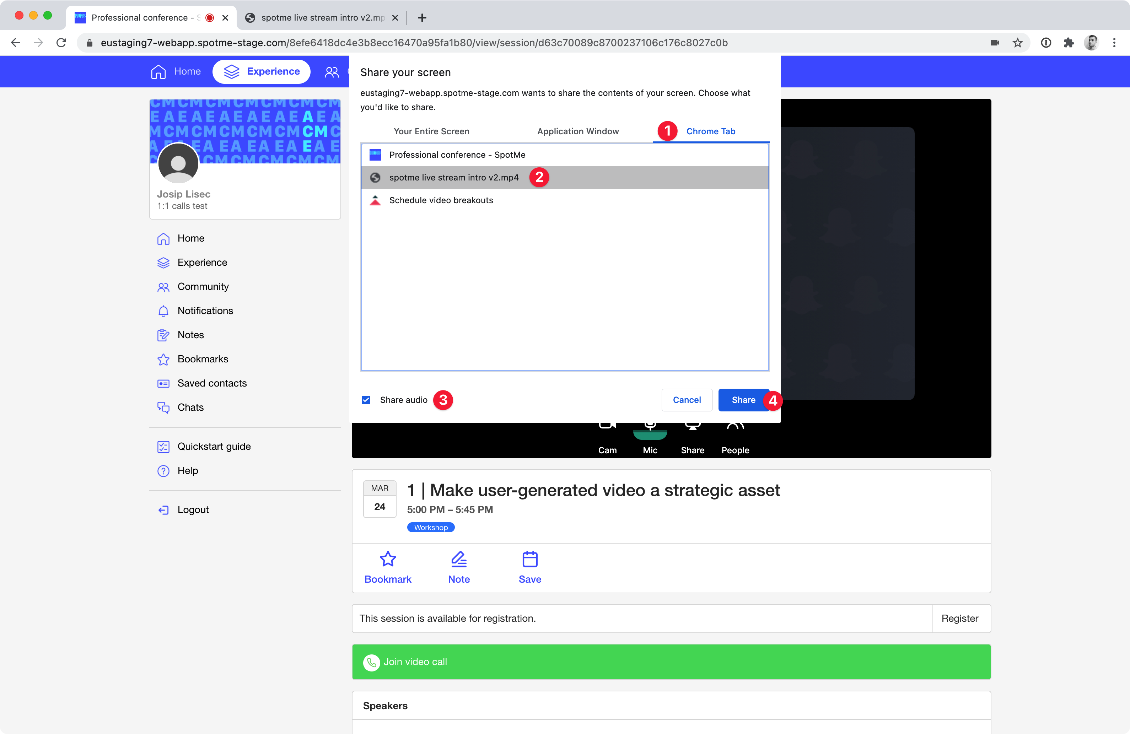Click Join video call green button
This screenshot has width=1130, height=734.
point(671,662)
